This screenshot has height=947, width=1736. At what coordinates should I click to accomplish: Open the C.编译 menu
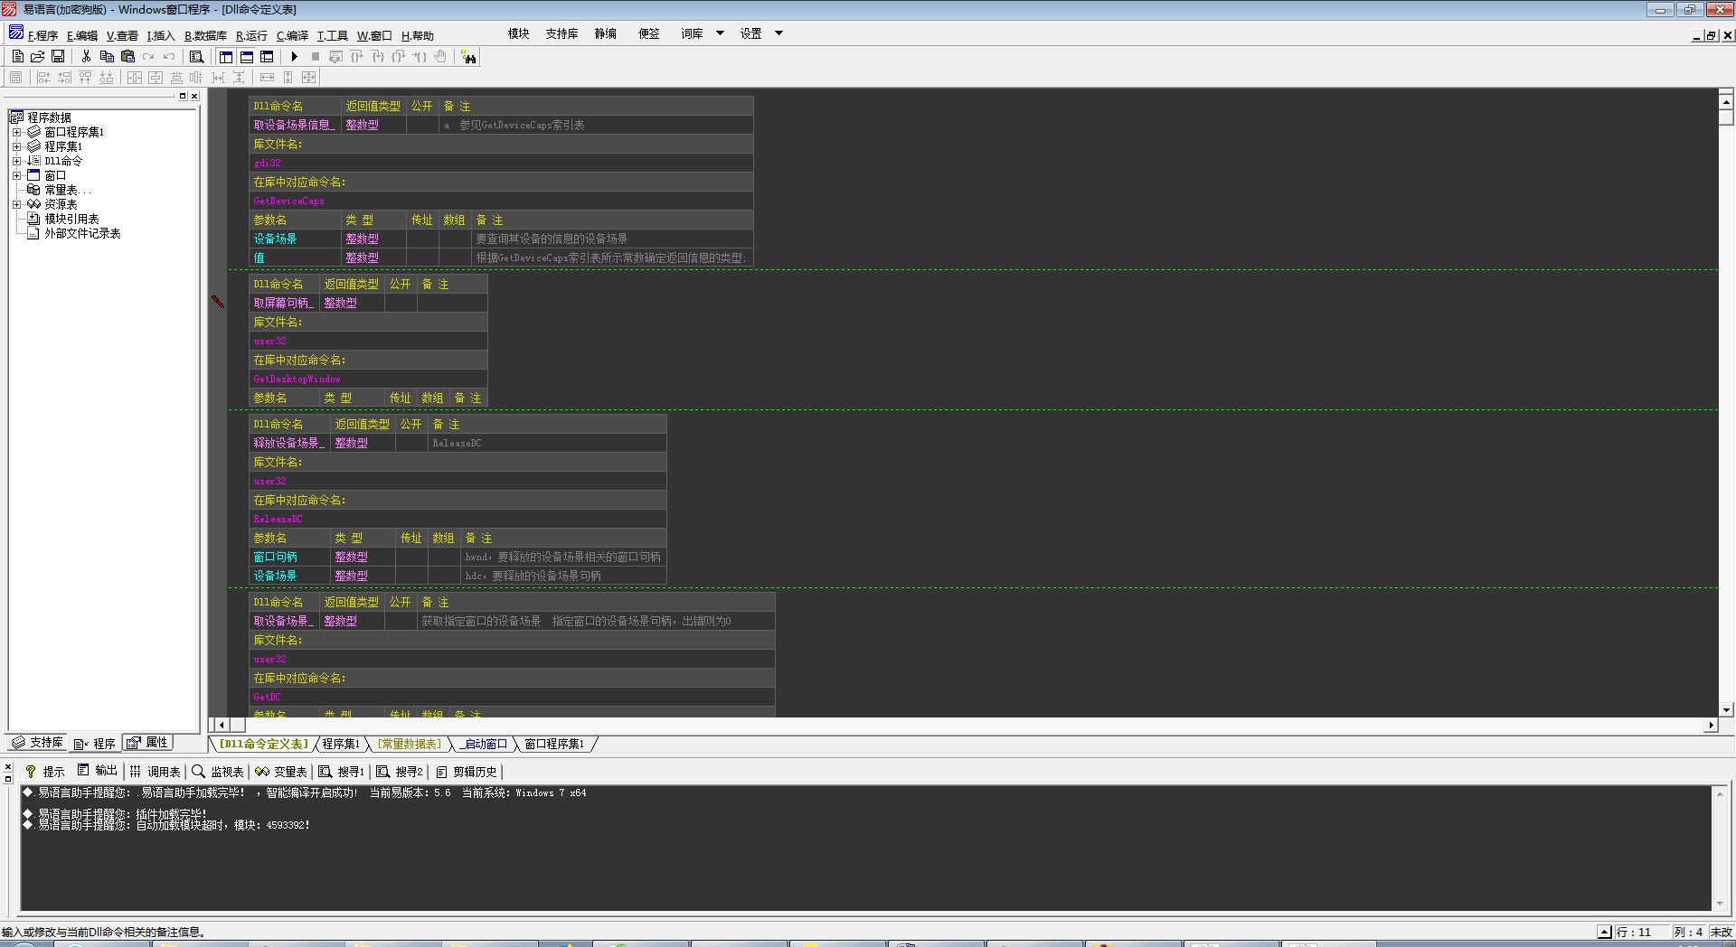pos(292,36)
